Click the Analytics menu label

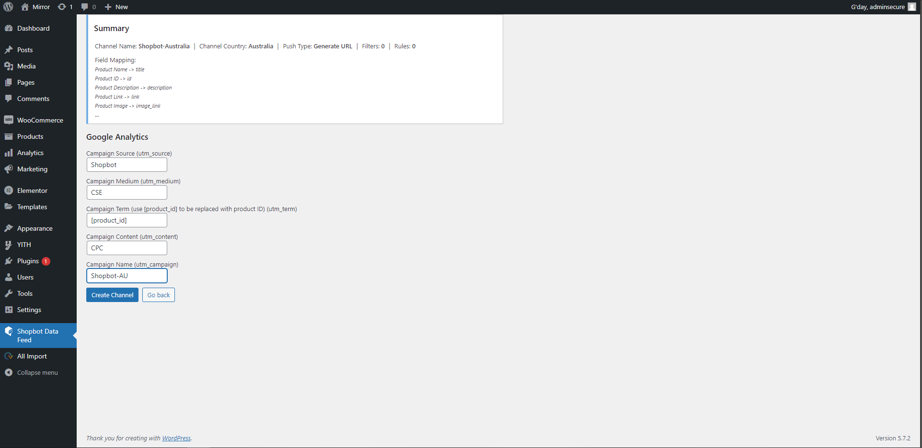tap(30, 153)
